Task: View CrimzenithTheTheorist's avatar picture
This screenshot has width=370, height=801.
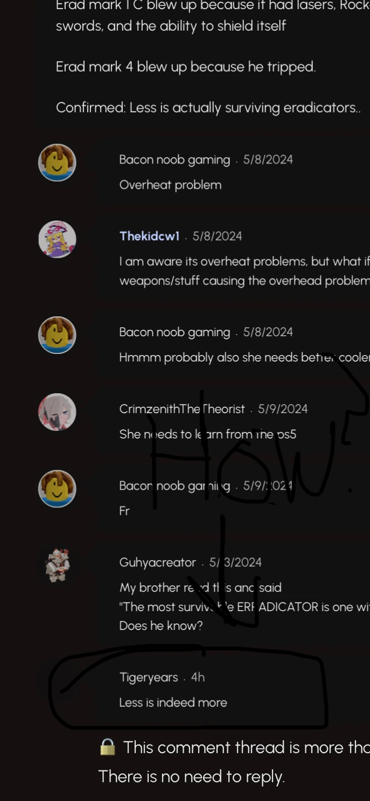Action: tap(57, 412)
